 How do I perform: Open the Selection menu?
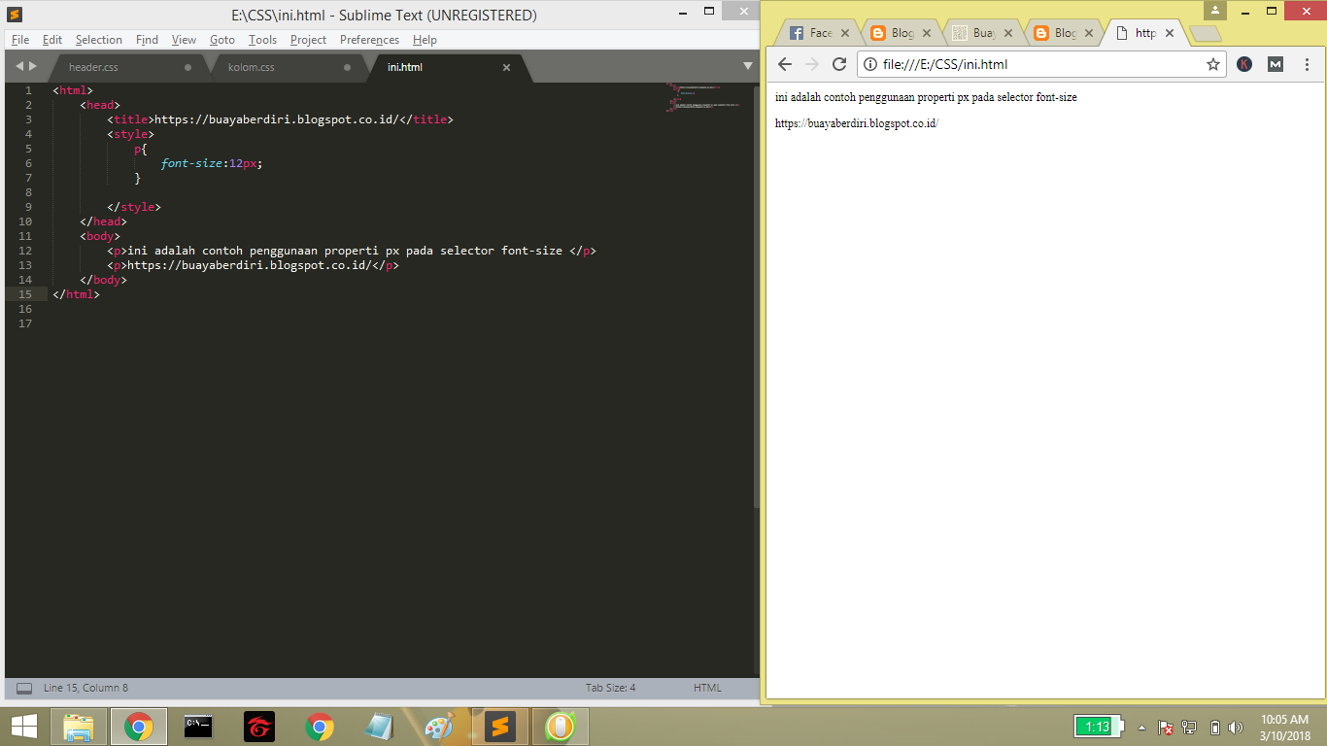99,40
